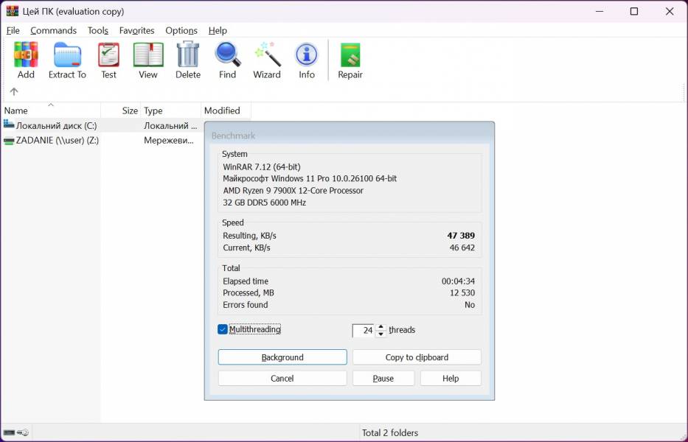Open the View file icon

[148, 56]
